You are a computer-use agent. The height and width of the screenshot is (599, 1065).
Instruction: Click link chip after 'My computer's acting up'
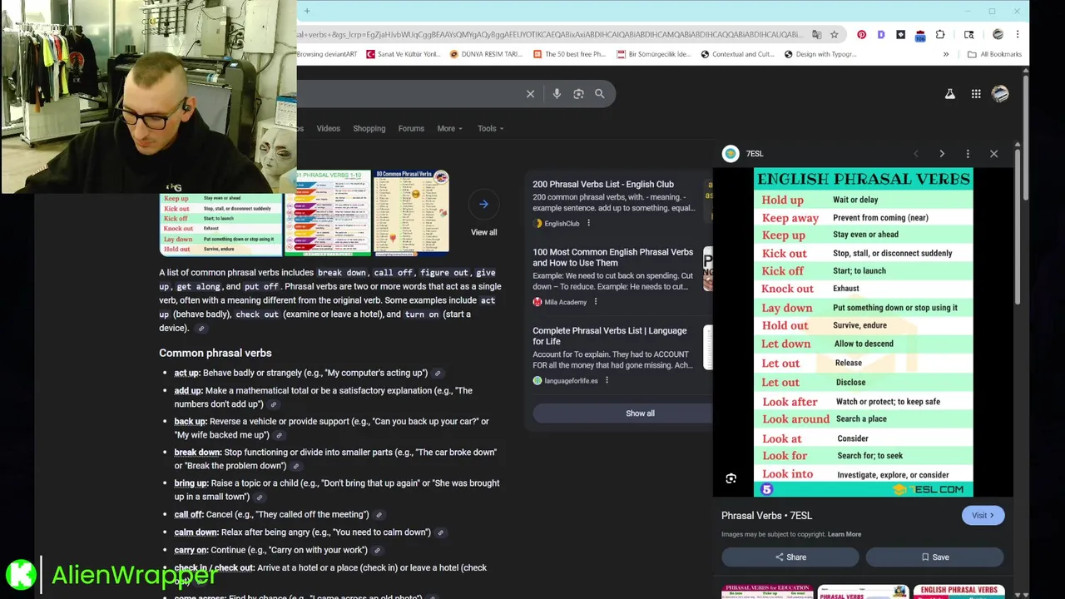438,374
